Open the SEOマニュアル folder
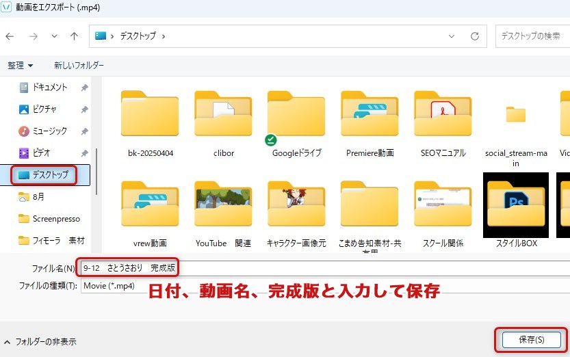570x357 pixels. (x=443, y=116)
